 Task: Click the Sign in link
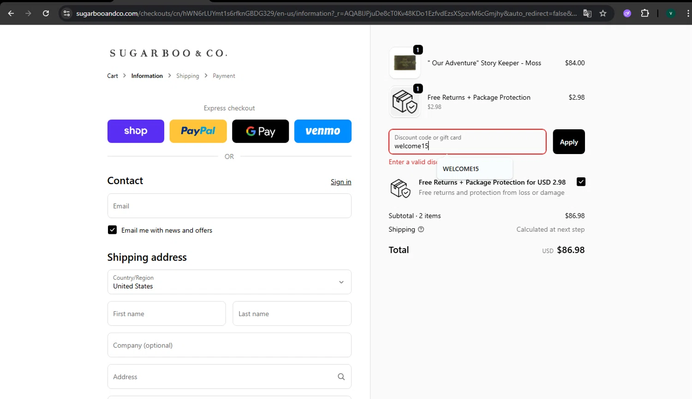(x=341, y=182)
